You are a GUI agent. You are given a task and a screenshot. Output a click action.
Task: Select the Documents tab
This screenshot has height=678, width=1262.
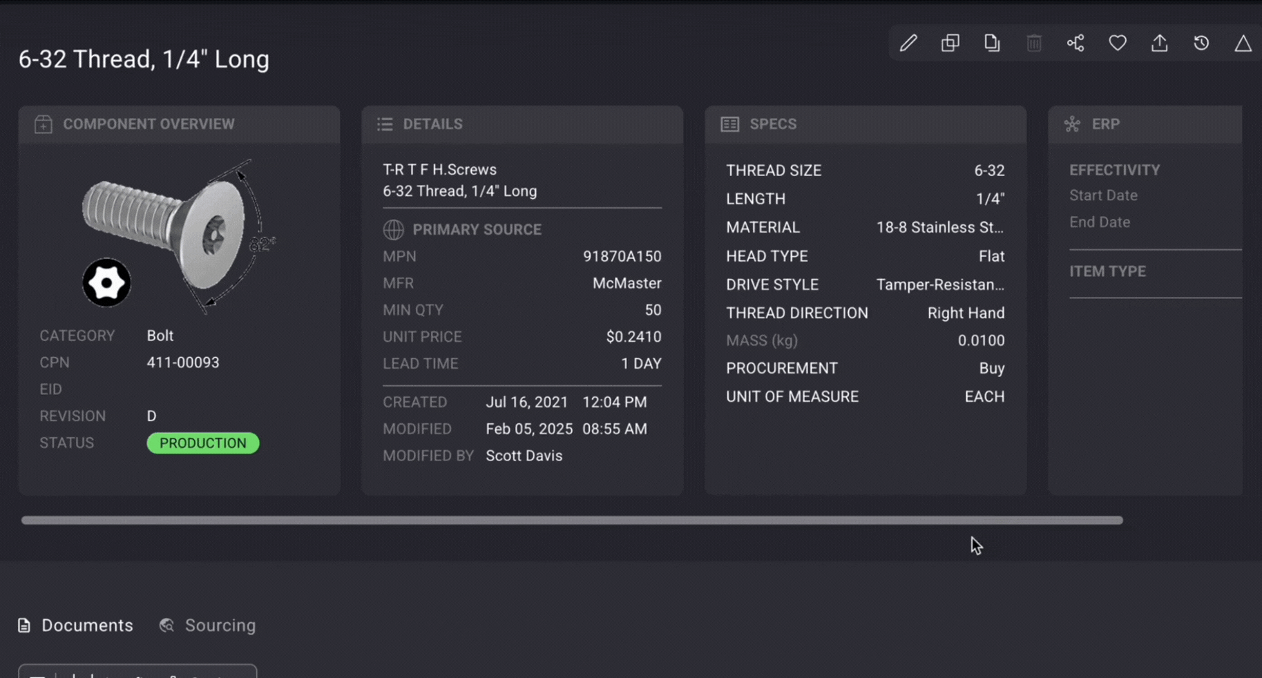pyautogui.click(x=75, y=626)
